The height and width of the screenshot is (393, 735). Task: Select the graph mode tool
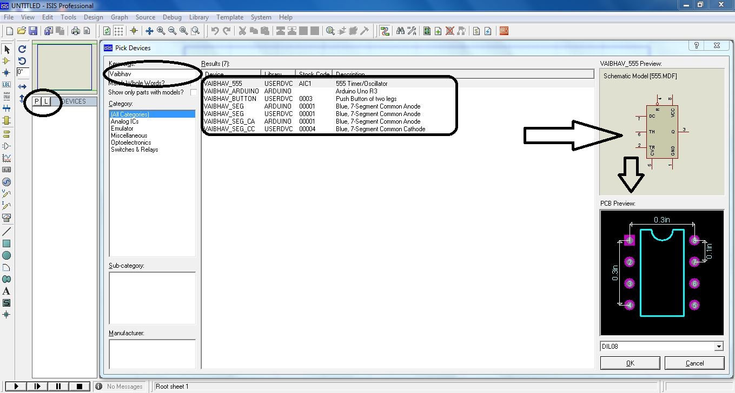point(6,158)
